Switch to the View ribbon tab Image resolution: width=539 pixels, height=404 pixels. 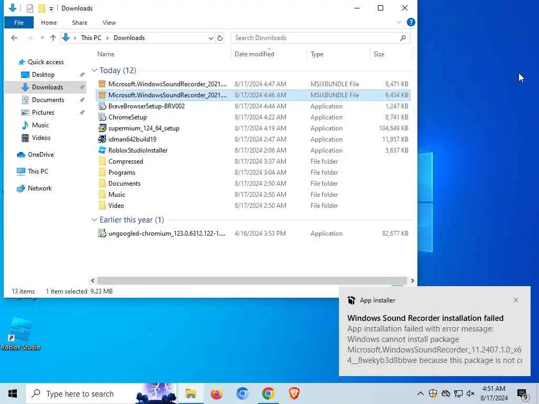pyautogui.click(x=109, y=23)
